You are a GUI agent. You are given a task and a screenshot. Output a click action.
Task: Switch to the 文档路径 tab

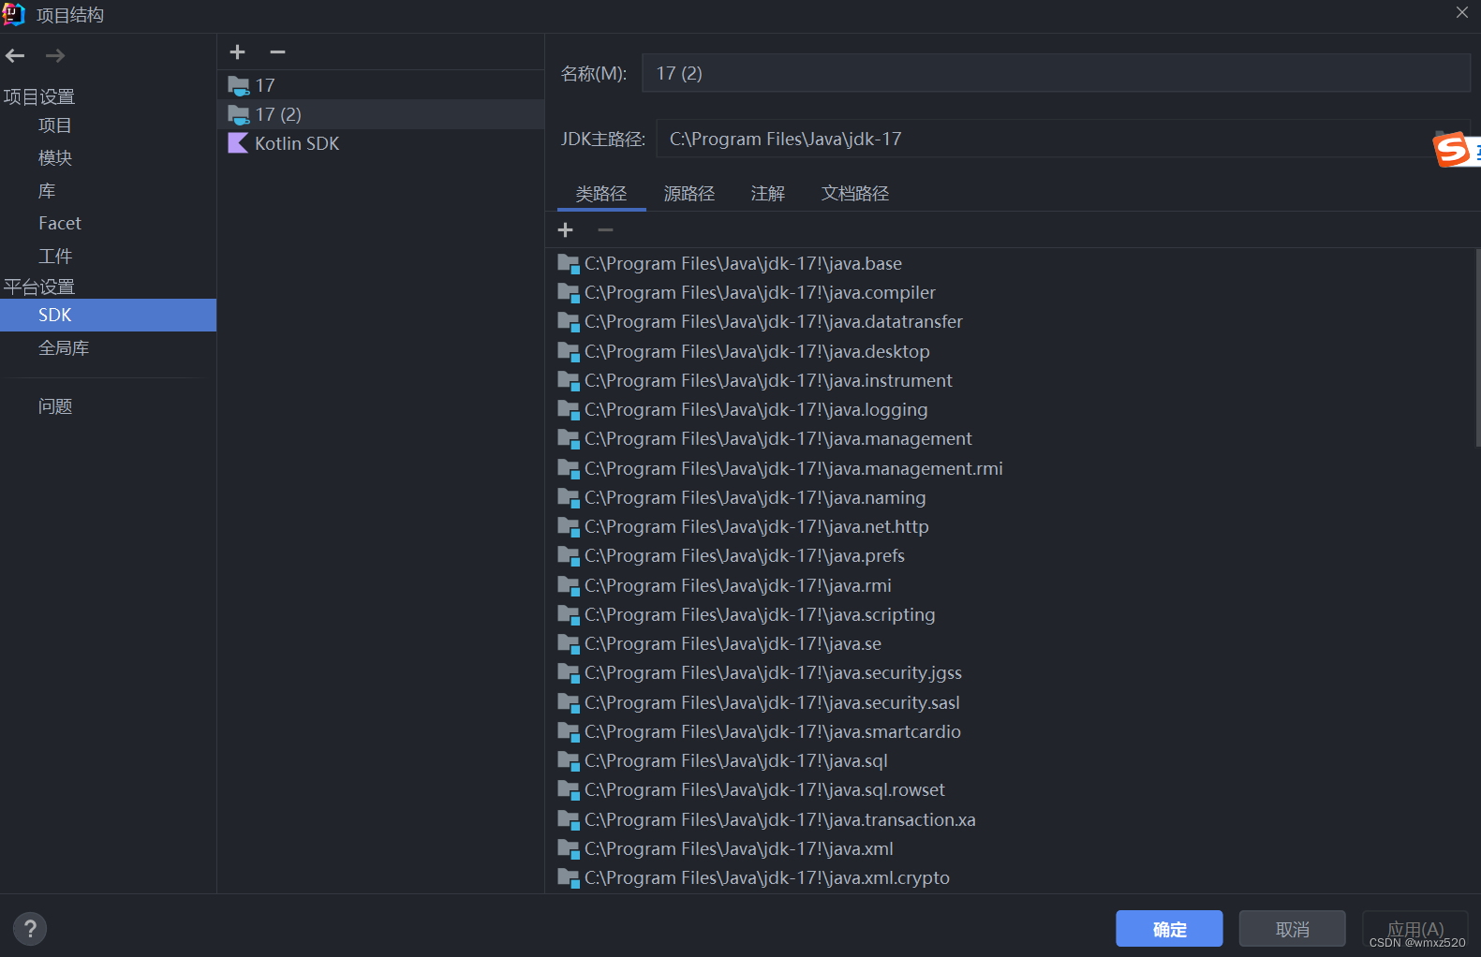point(855,194)
